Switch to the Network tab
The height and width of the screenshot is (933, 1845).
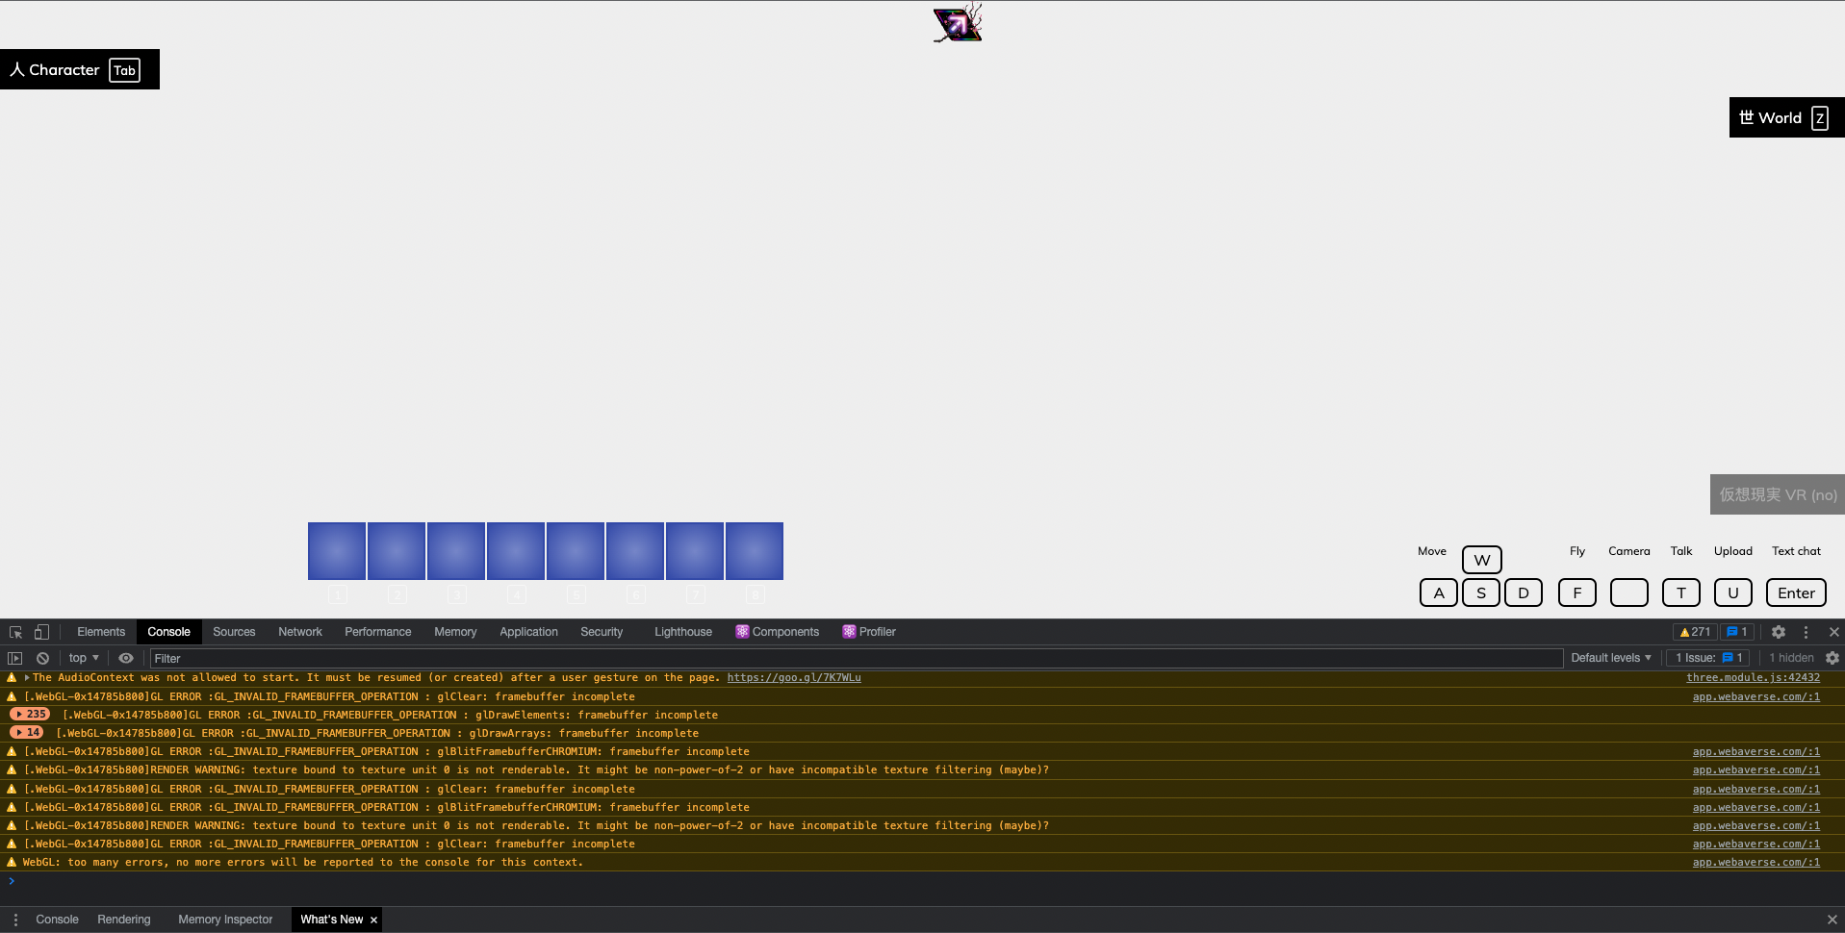[299, 632]
